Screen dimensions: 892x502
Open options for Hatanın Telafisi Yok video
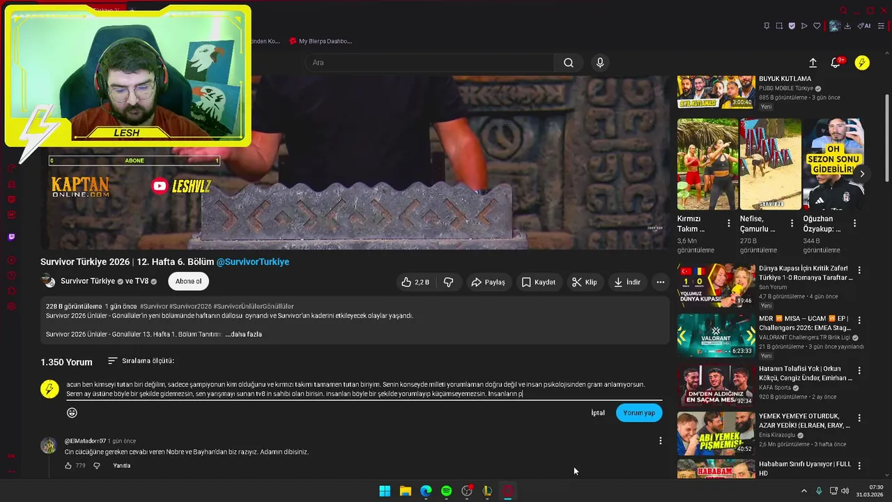[x=859, y=371]
